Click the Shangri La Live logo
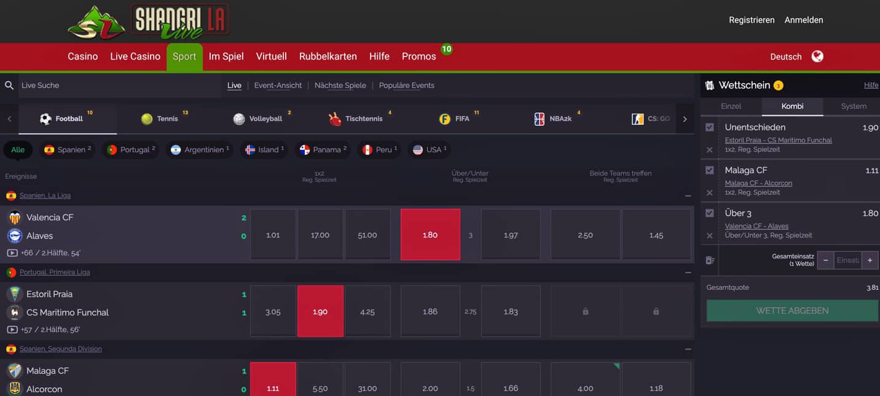 coord(148,21)
